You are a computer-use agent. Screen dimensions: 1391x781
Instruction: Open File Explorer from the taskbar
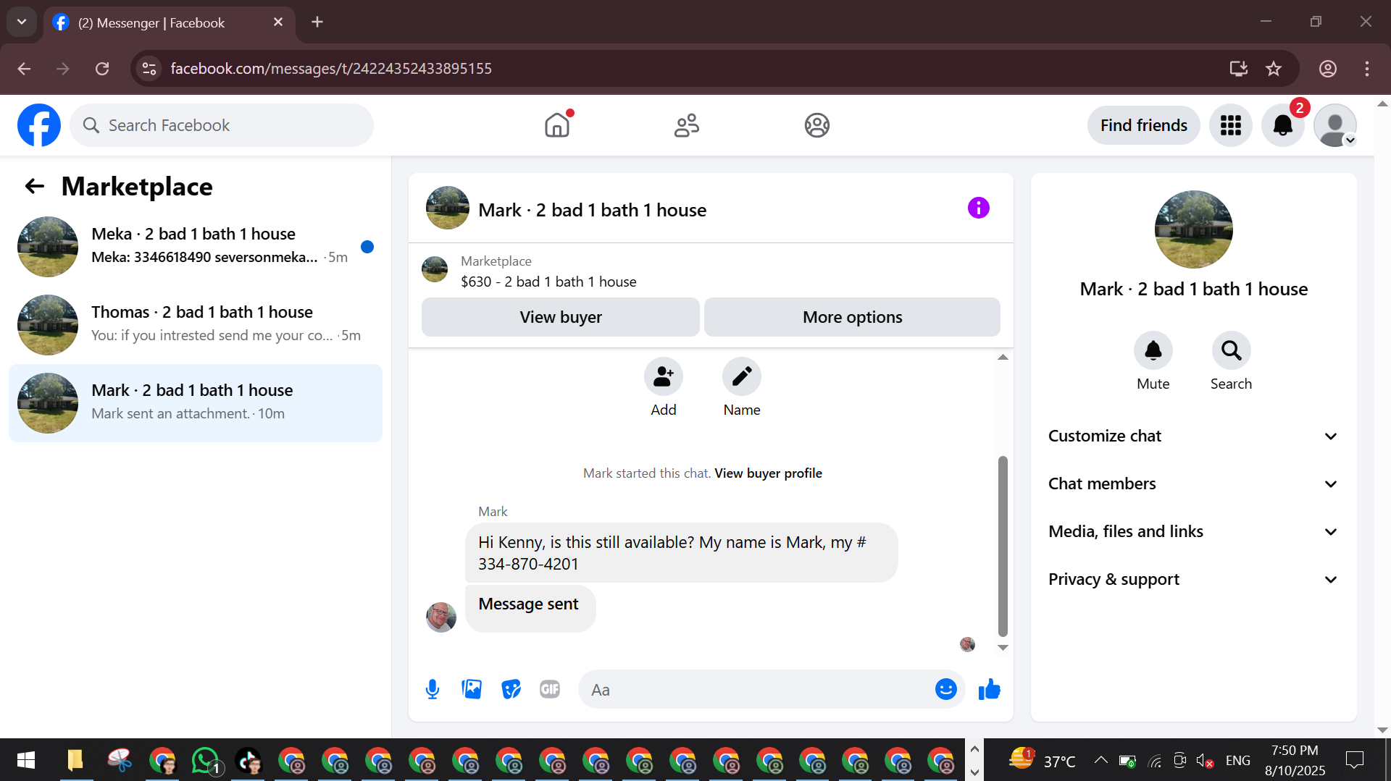(75, 760)
